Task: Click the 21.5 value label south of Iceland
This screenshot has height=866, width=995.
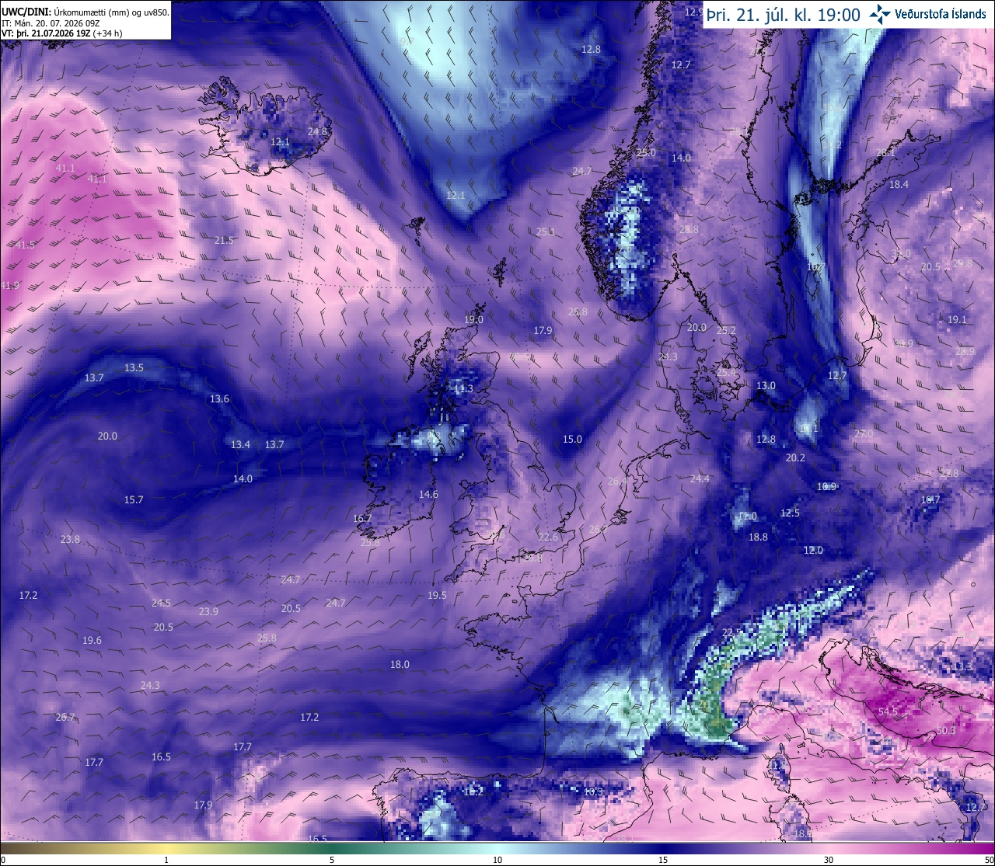Action: tap(224, 240)
